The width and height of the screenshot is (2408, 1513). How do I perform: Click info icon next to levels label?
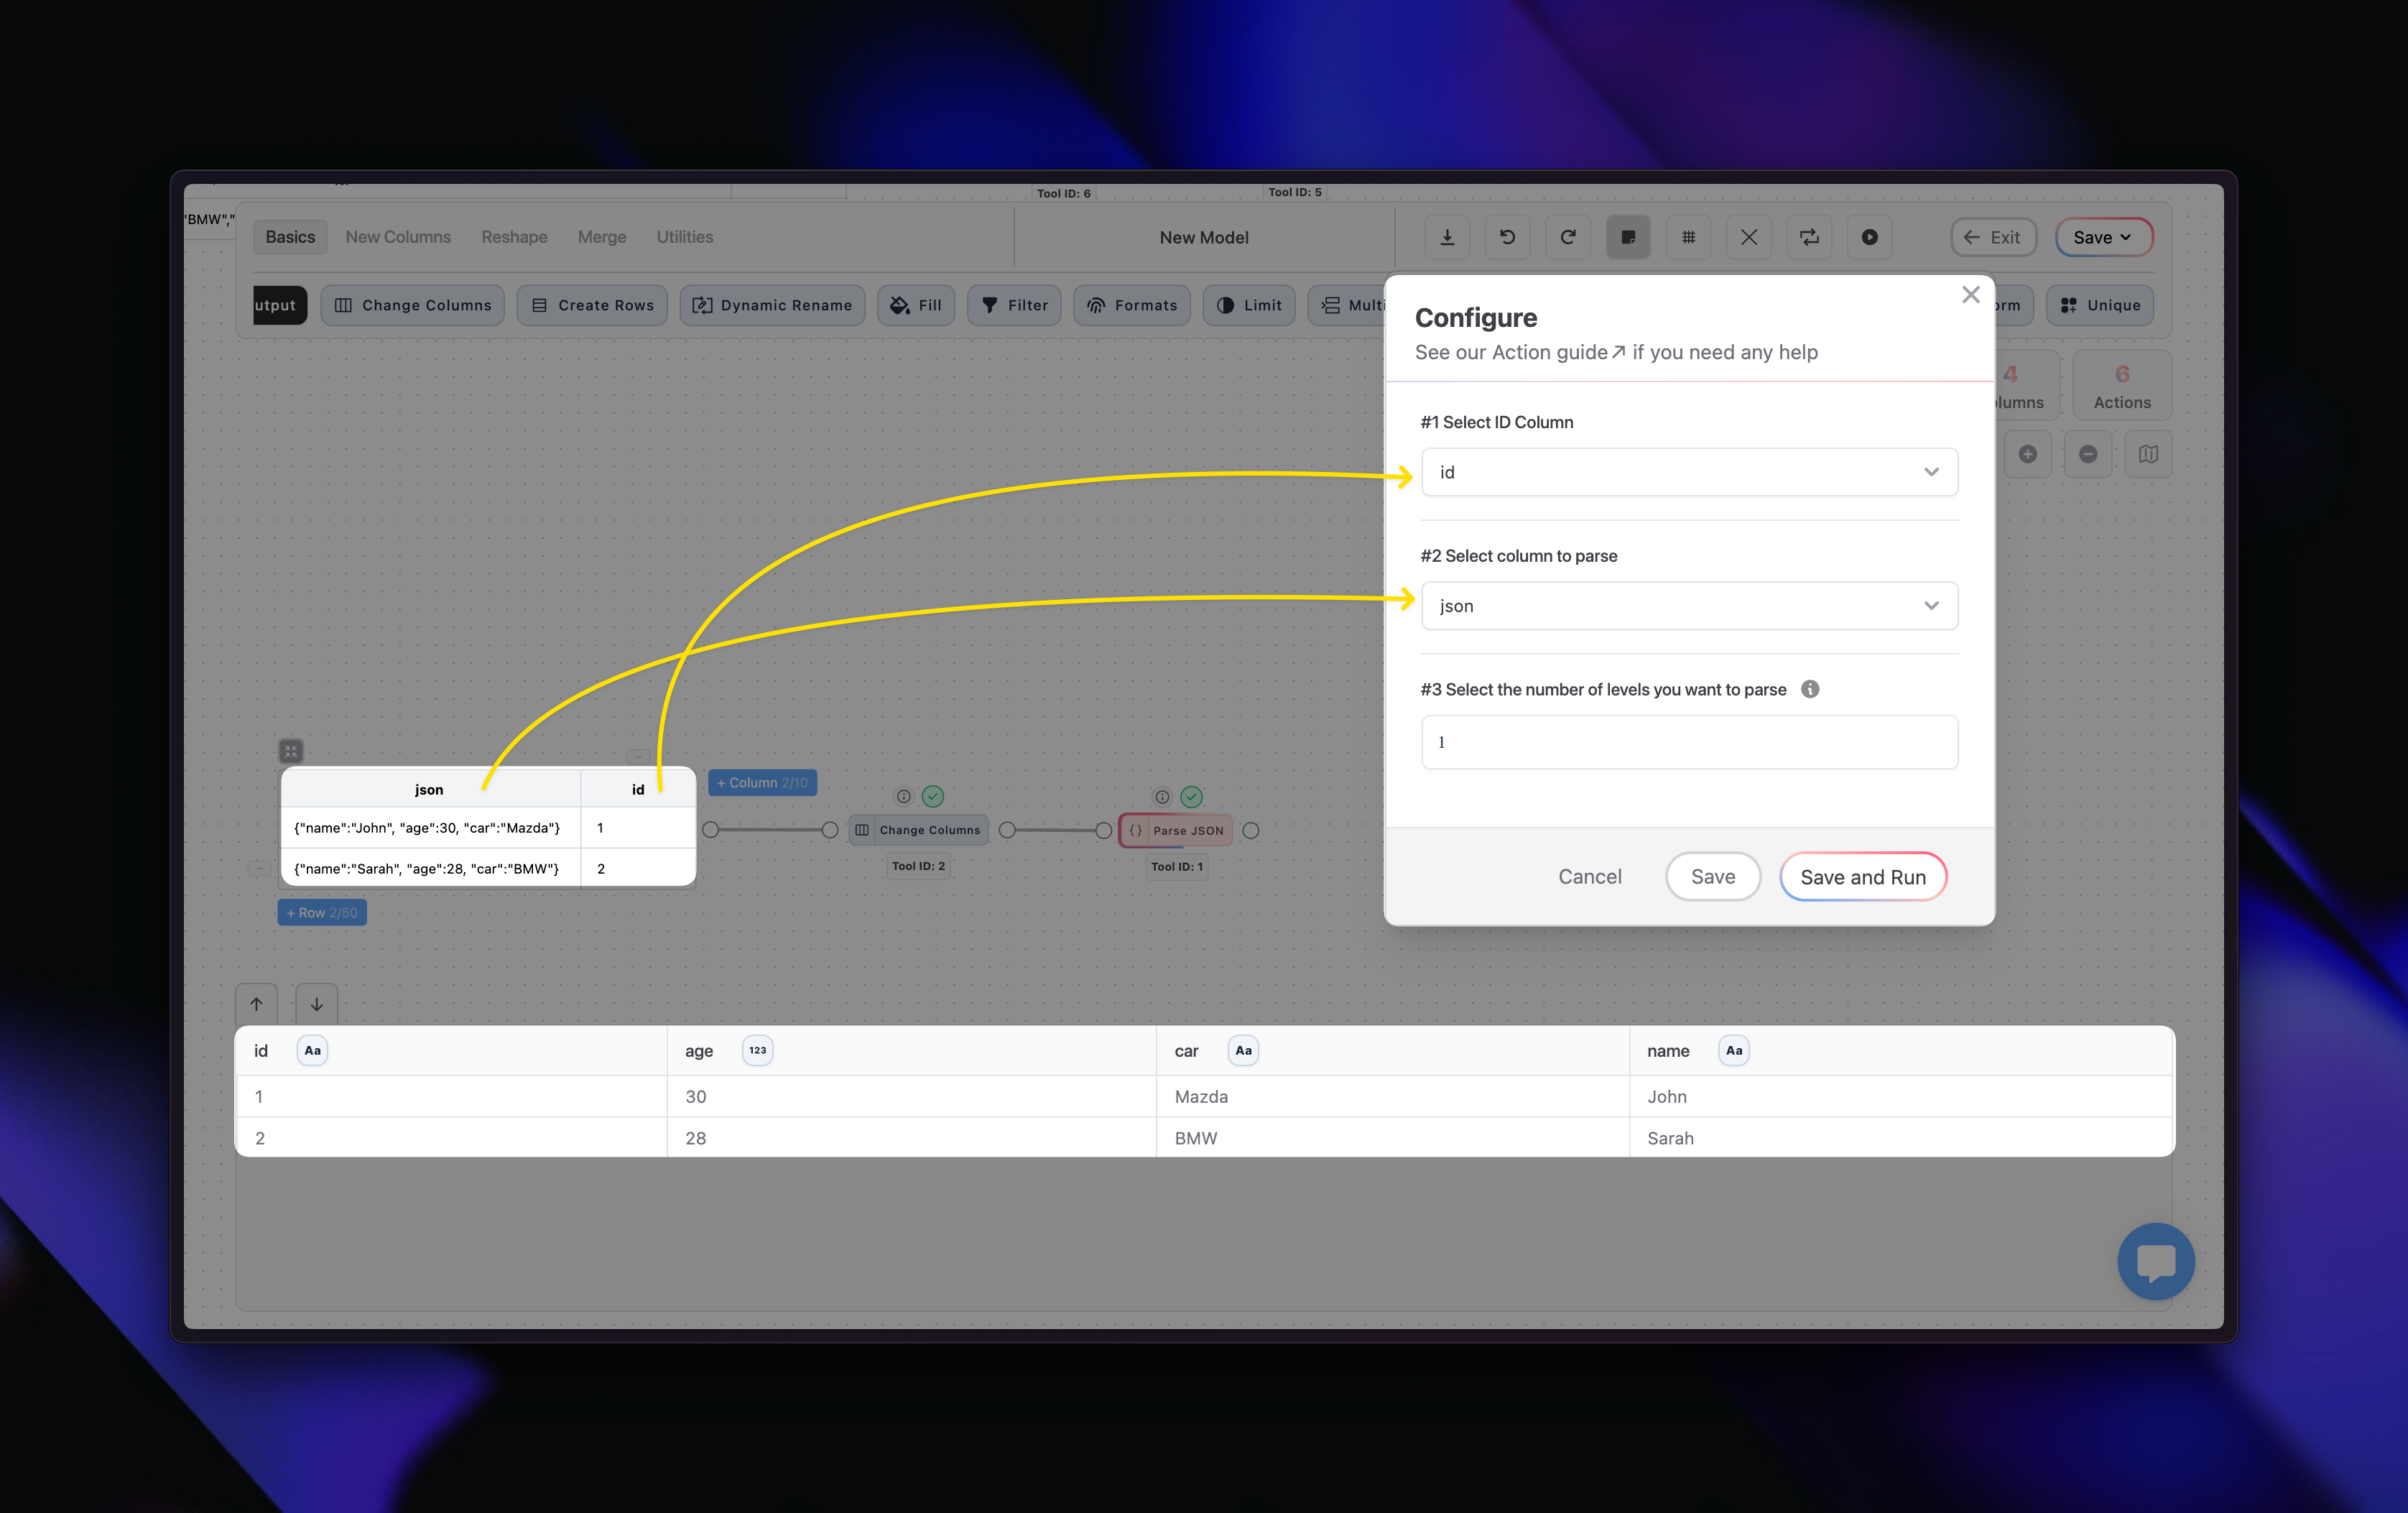(x=1809, y=689)
